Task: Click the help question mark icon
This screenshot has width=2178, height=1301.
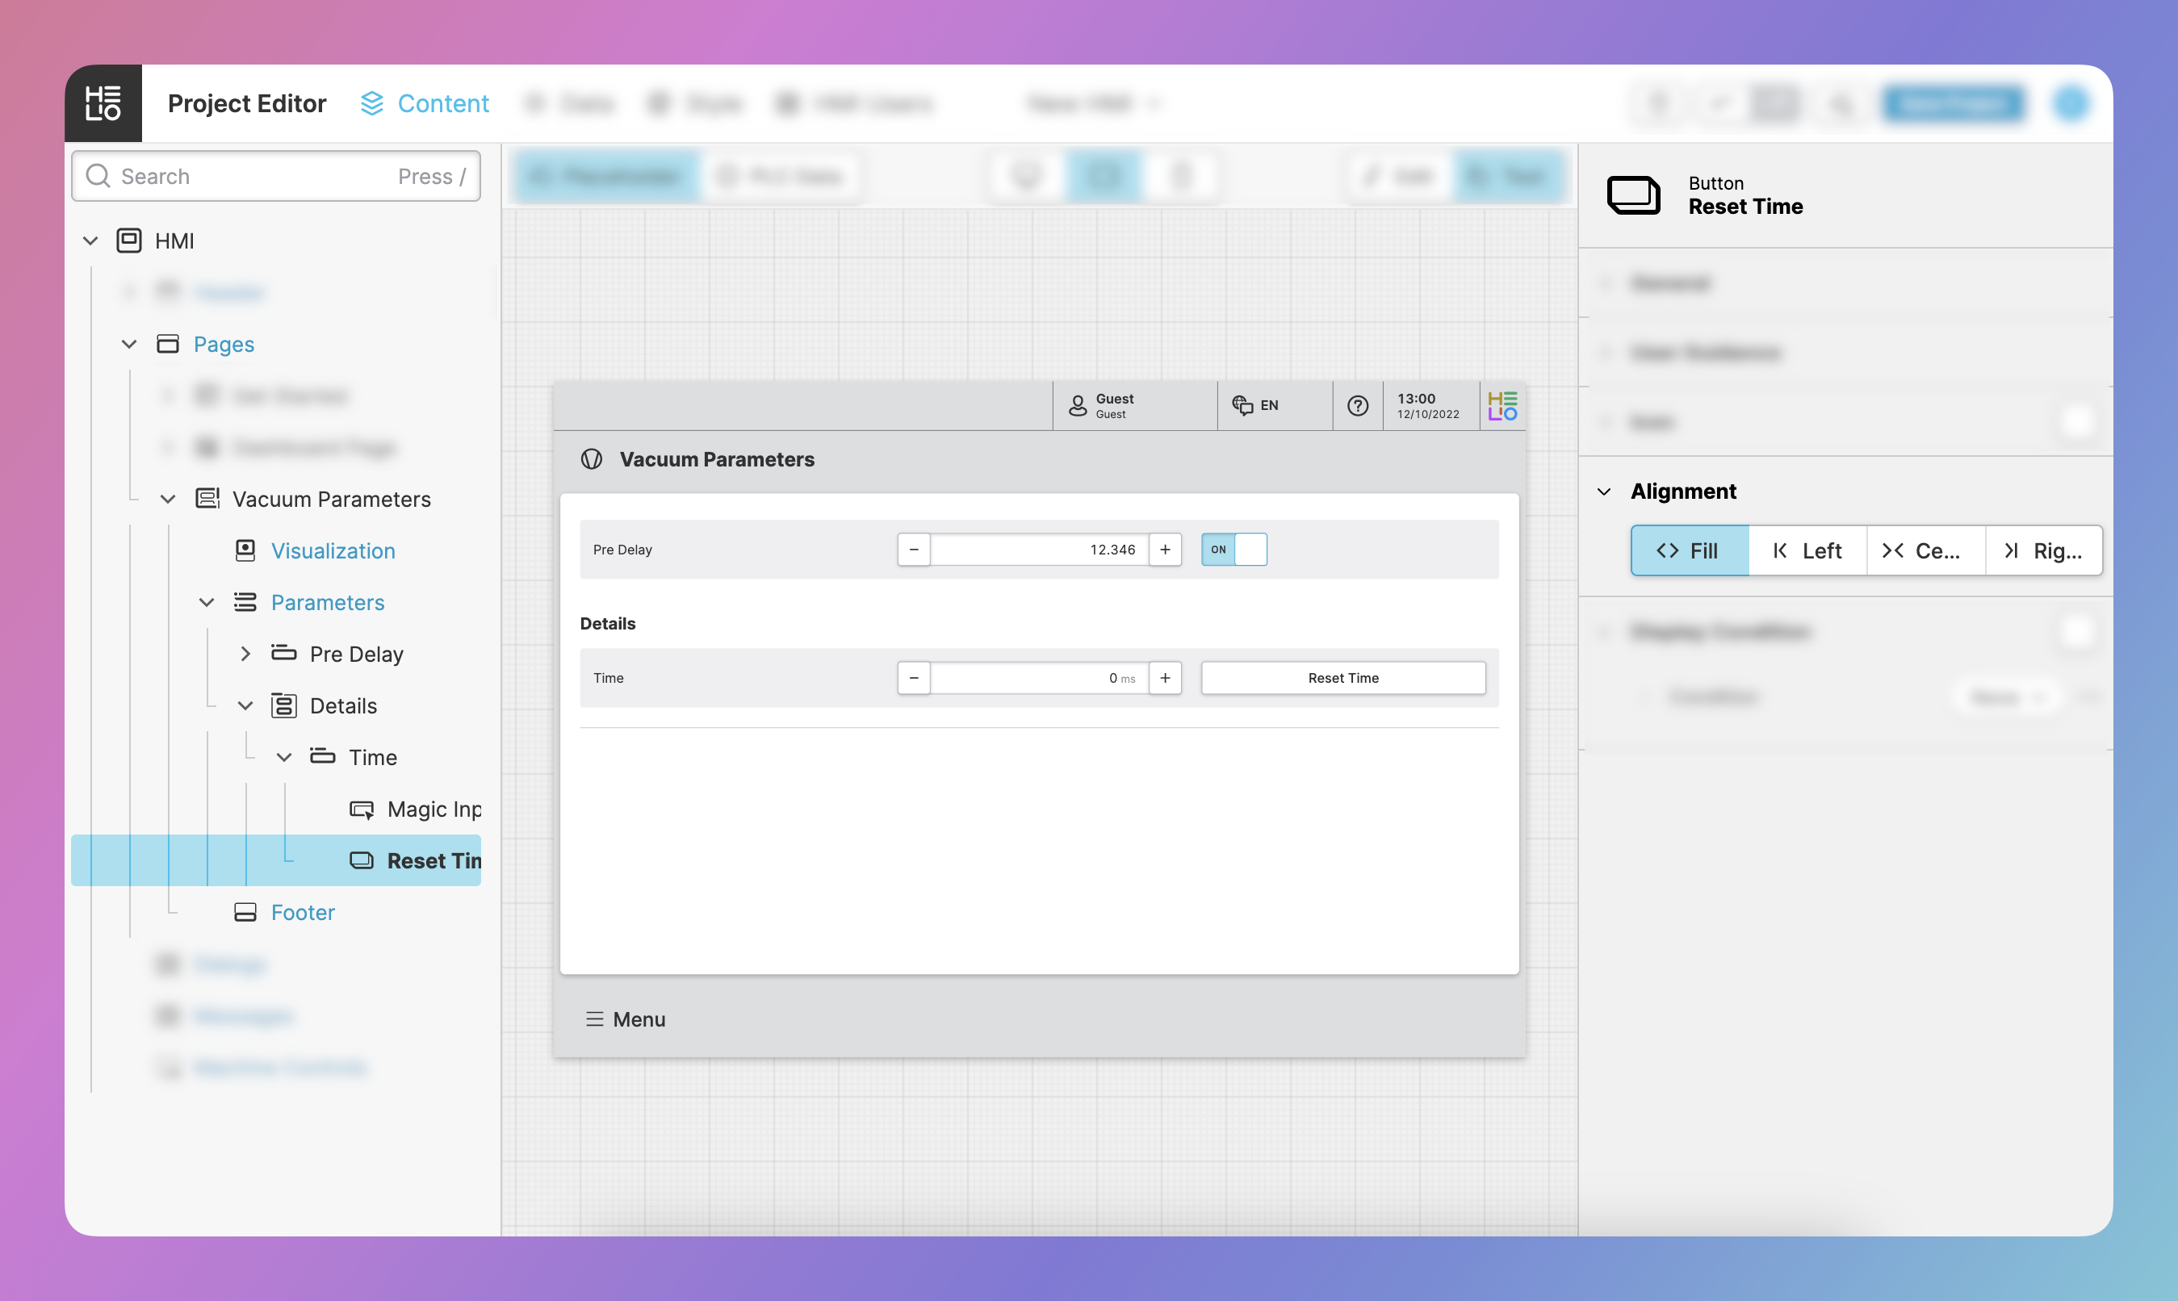Action: (x=1357, y=405)
